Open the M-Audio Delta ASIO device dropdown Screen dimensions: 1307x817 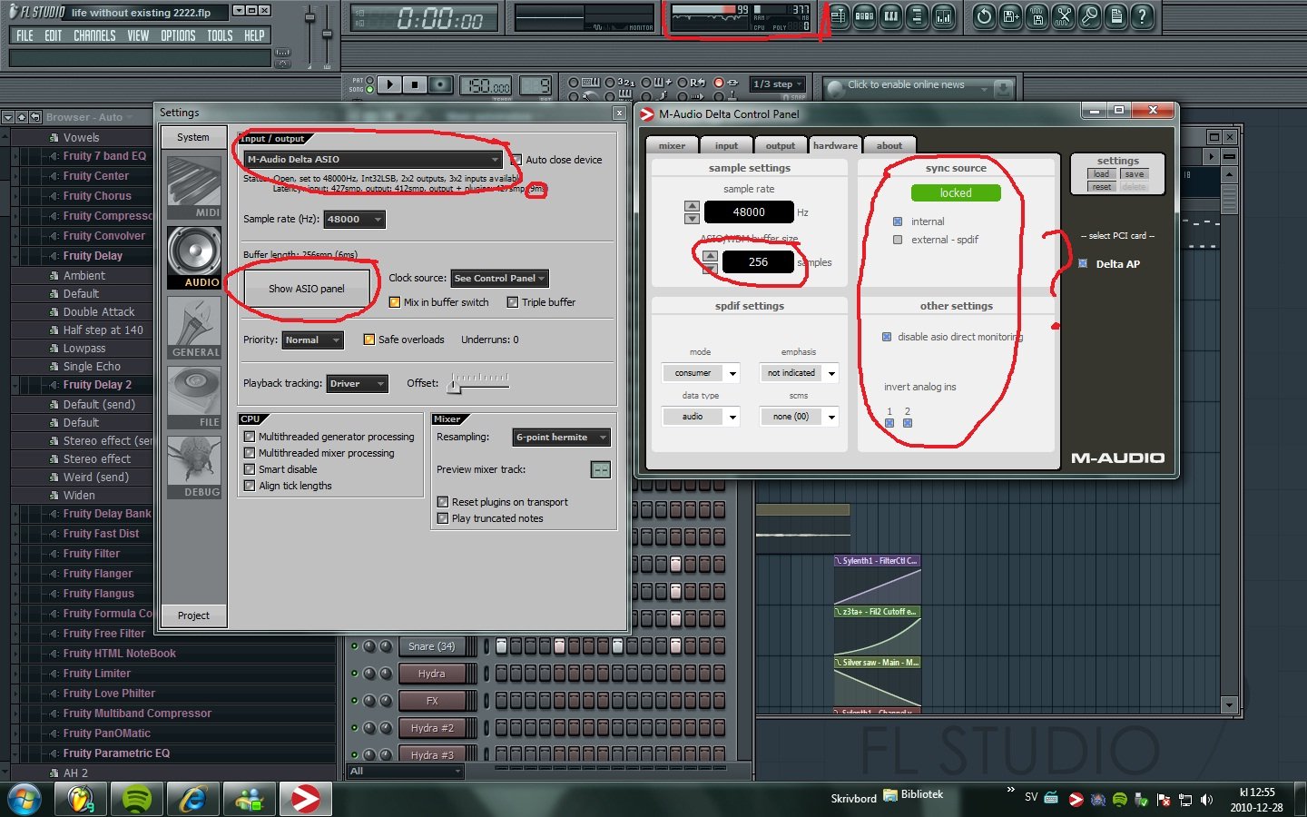373,159
